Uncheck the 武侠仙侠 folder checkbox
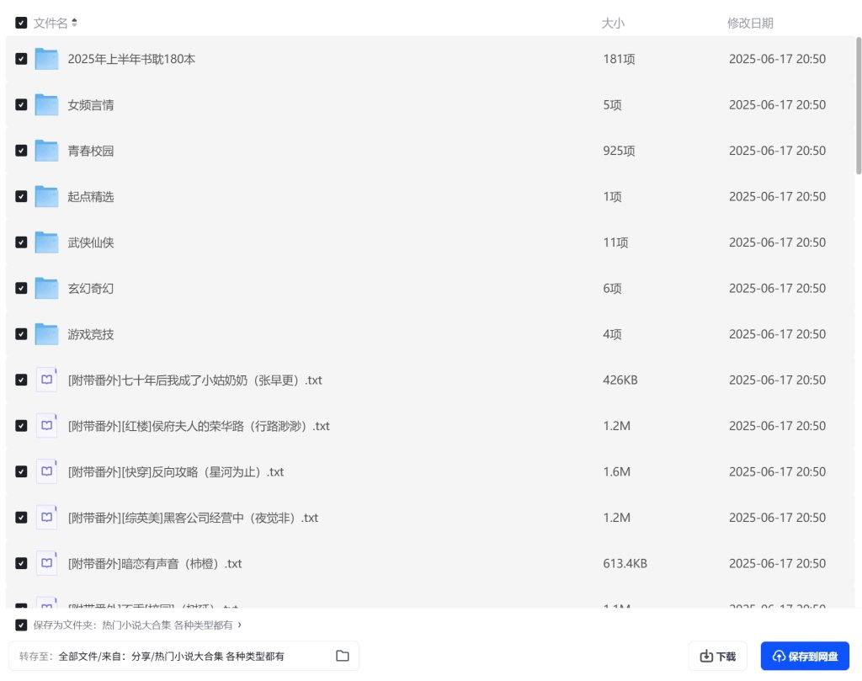 (21, 242)
